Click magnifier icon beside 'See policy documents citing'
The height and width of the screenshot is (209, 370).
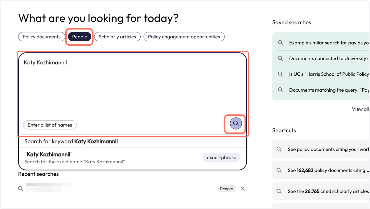pos(279,149)
